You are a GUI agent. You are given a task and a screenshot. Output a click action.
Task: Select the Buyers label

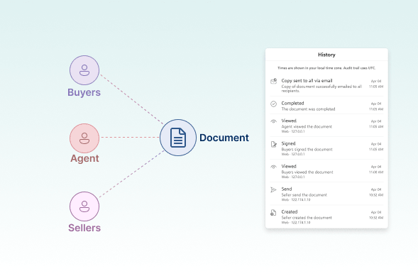[x=84, y=92]
